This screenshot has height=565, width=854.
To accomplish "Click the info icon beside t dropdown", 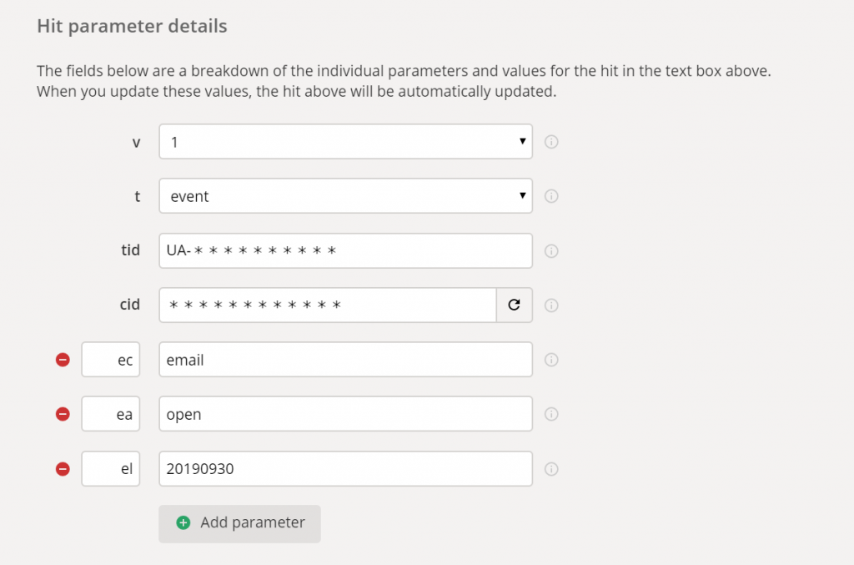I will pos(551,196).
